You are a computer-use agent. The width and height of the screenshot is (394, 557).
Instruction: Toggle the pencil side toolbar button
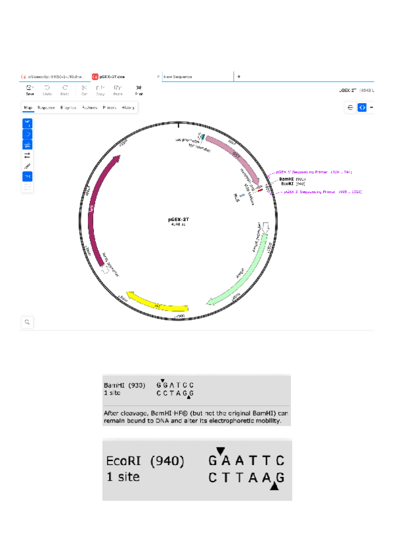click(28, 166)
